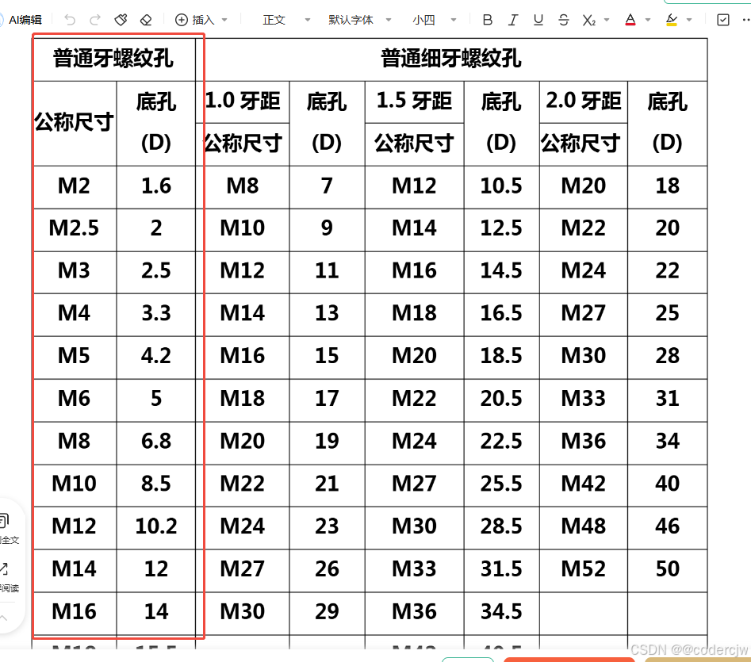Open the 小四 font size dropdown
The height and width of the screenshot is (662, 751).
tap(435, 20)
